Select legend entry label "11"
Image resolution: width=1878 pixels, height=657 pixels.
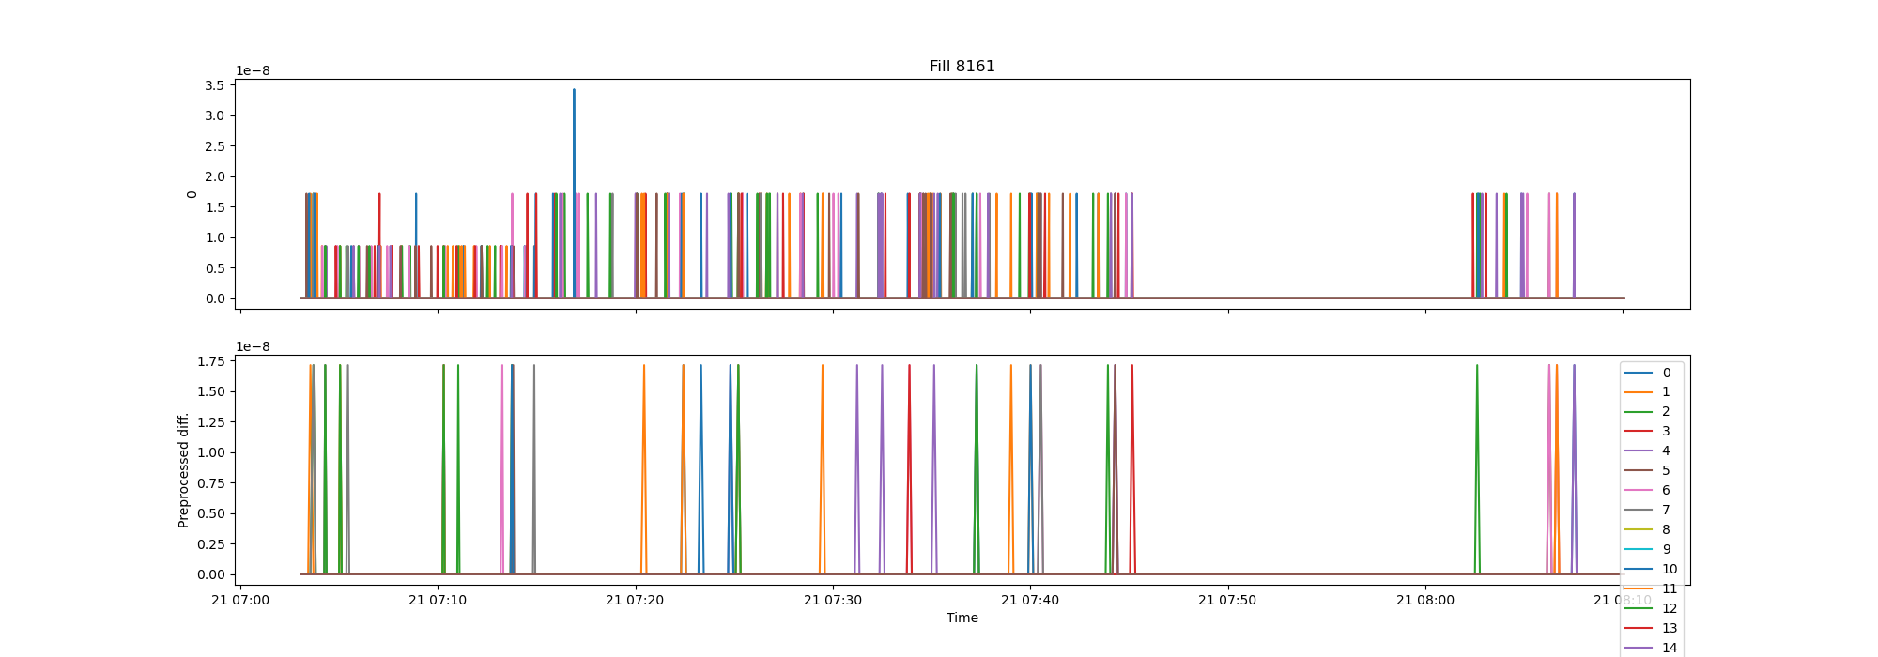[1670, 589]
